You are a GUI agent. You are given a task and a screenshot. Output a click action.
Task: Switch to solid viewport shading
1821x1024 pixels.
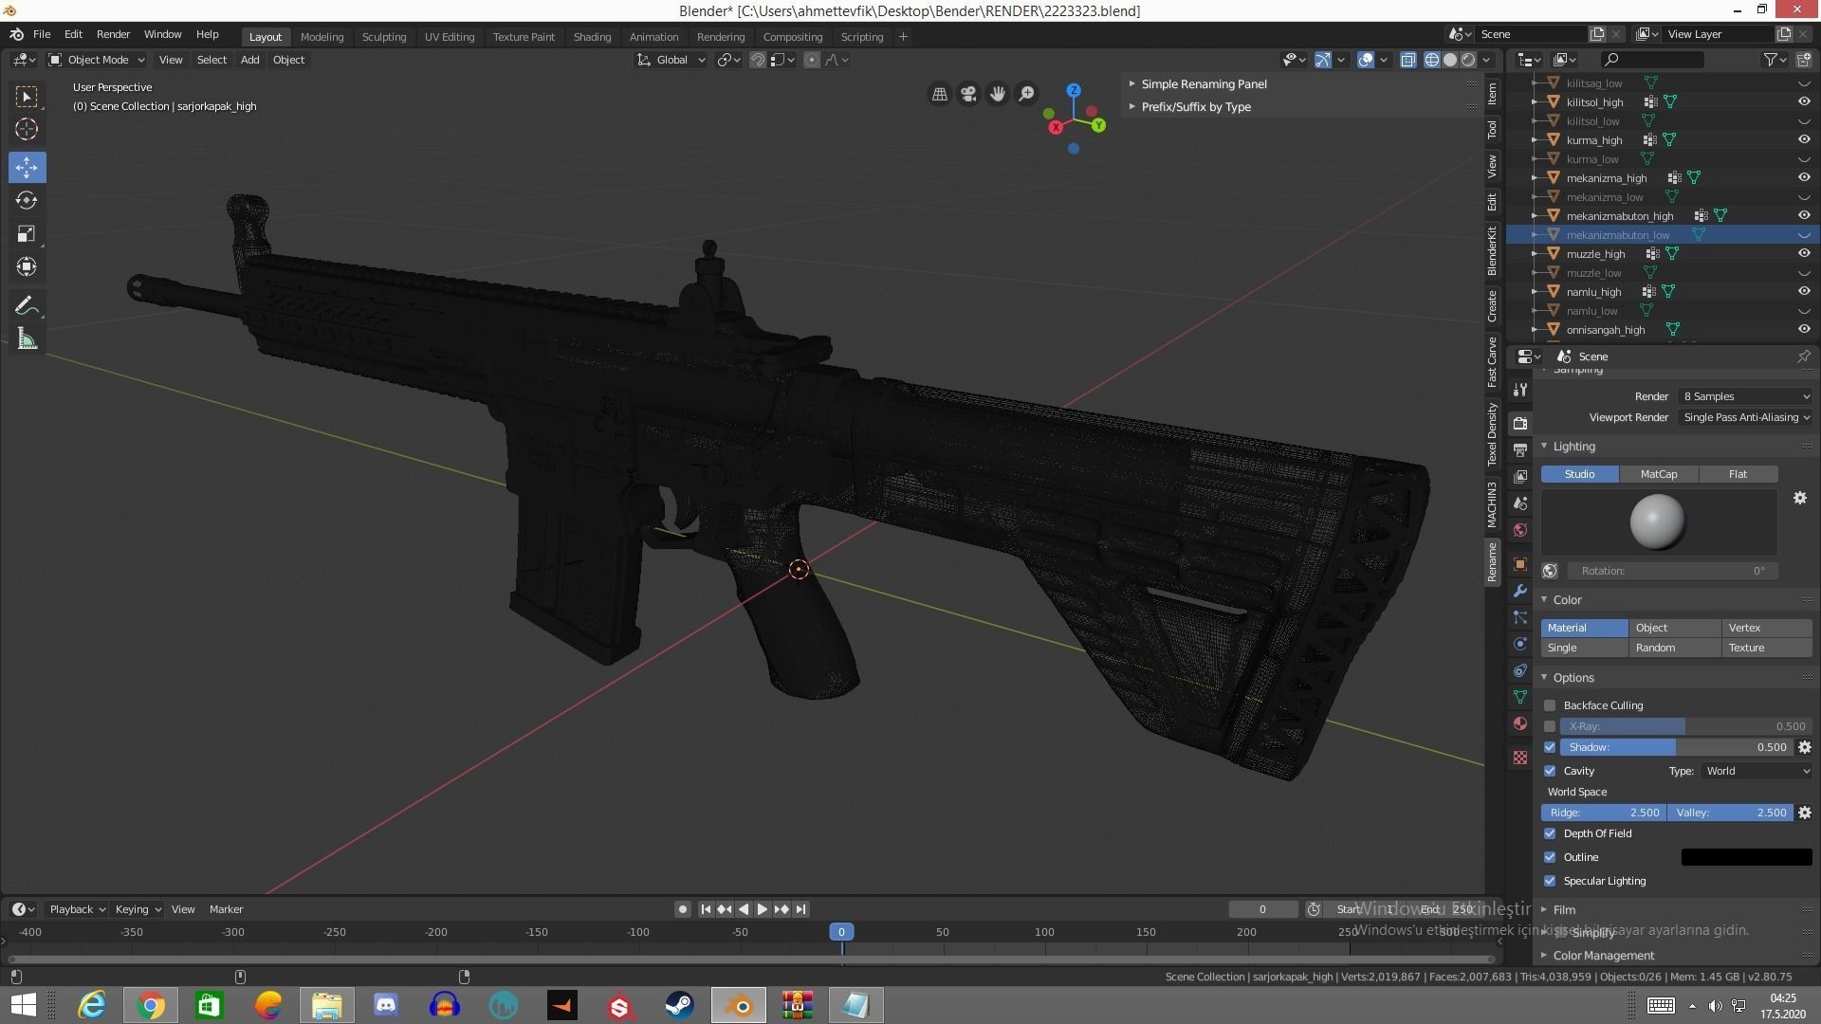coord(1450,60)
